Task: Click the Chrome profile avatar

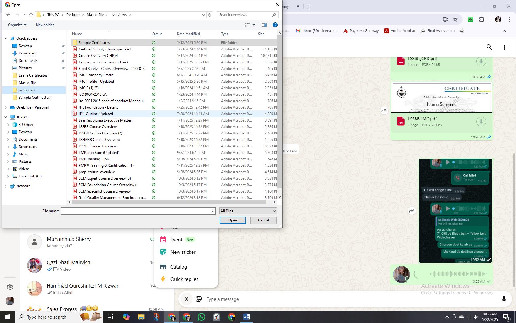Action: click(498, 19)
